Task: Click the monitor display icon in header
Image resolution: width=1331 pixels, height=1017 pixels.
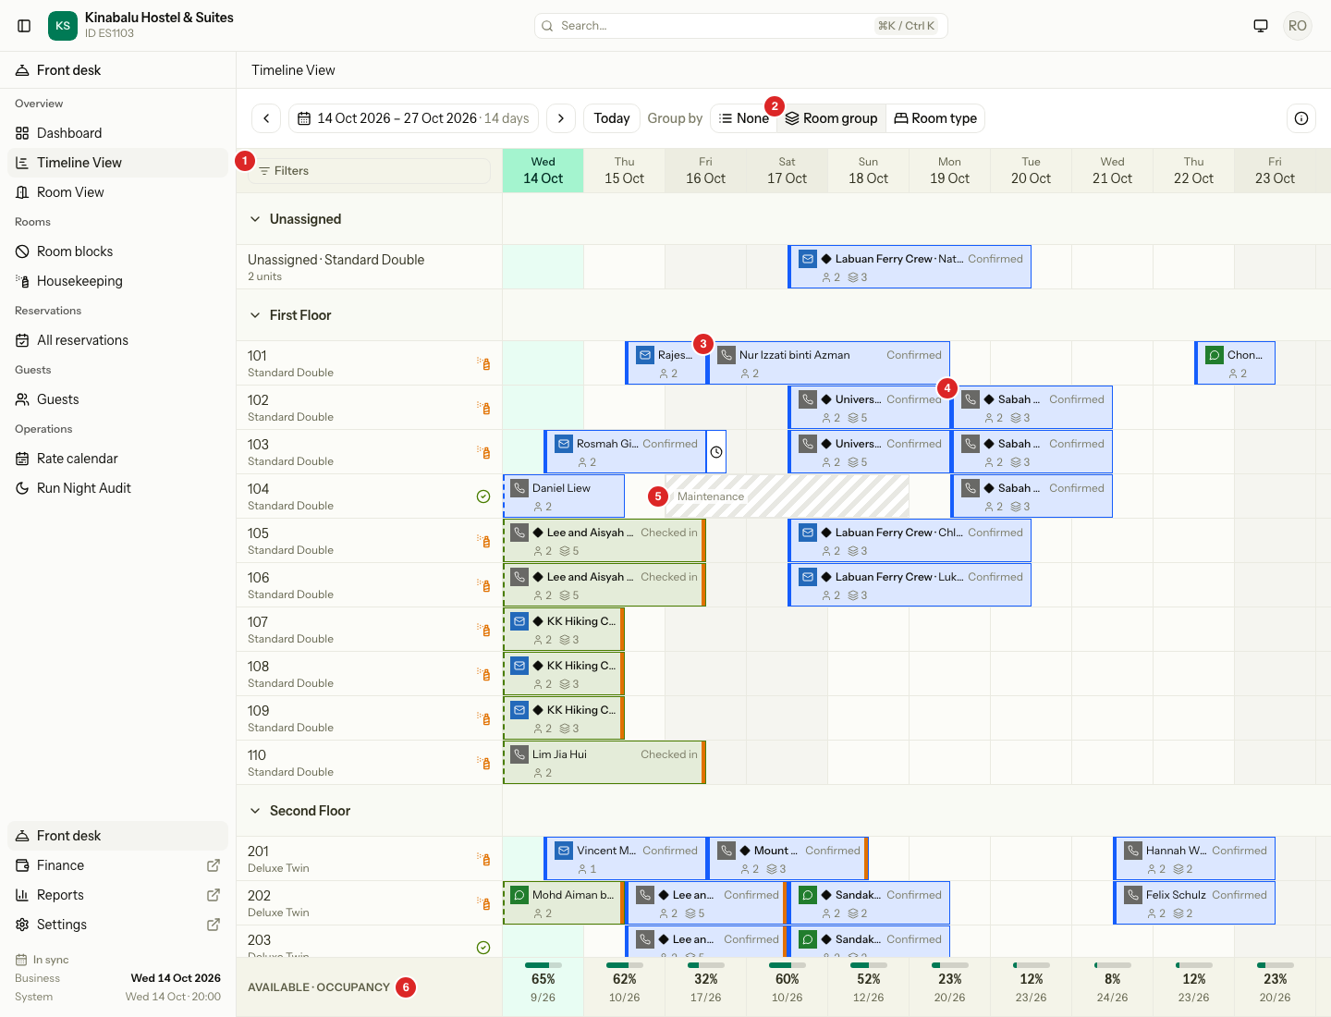Action: pyautogui.click(x=1261, y=26)
